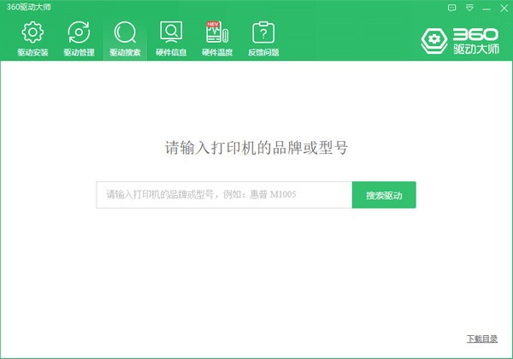Select the 驱动管理 refresh-gear icon
The width and height of the screenshot is (513, 359).
pyautogui.click(x=79, y=33)
